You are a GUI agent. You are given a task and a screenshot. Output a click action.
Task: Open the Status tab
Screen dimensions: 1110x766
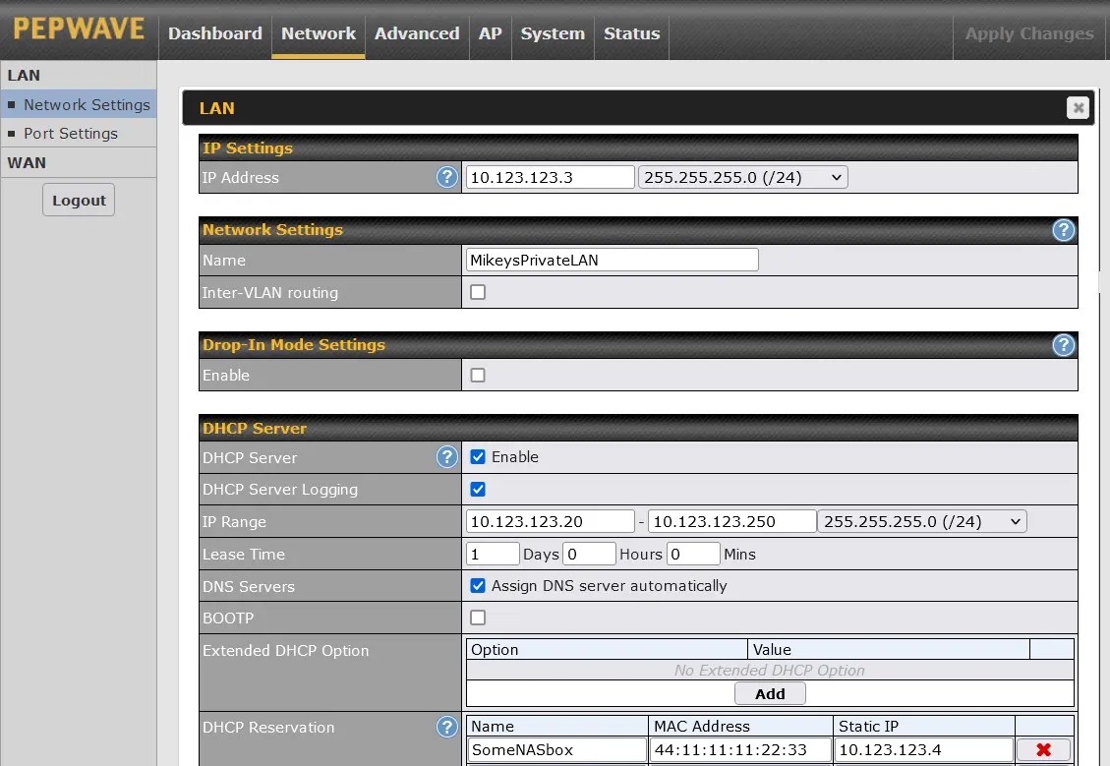631,33
